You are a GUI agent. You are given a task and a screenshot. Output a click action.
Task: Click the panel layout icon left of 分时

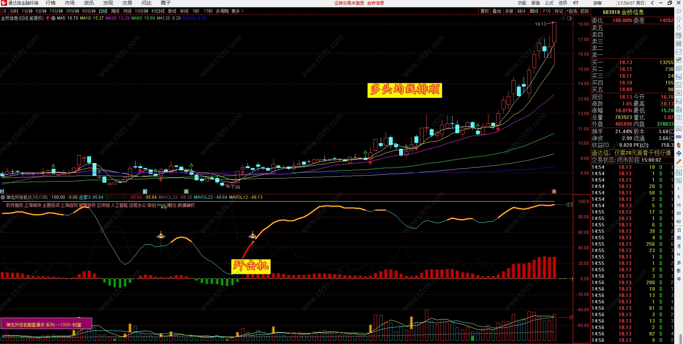click(4, 11)
